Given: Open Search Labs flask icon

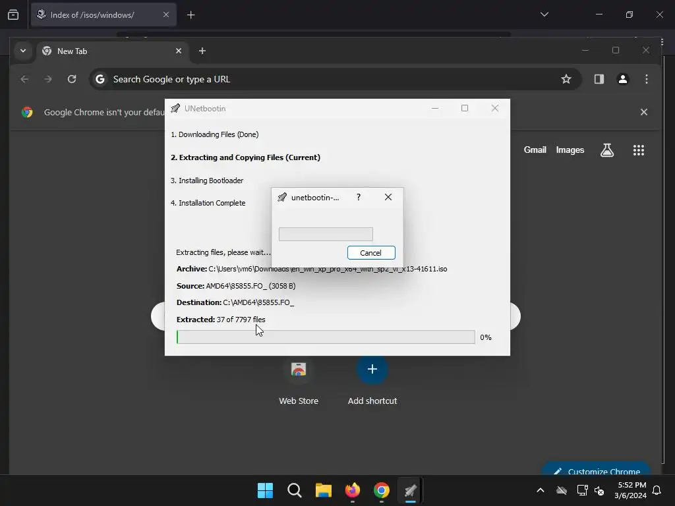Looking at the screenshot, I should point(607,150).
